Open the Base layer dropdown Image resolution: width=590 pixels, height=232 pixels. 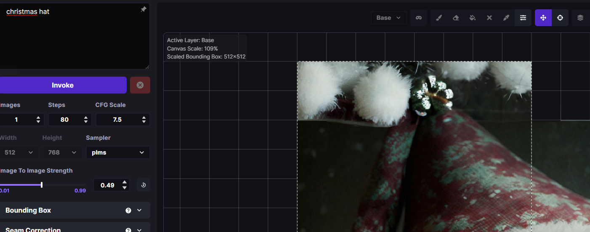point(389,18)
